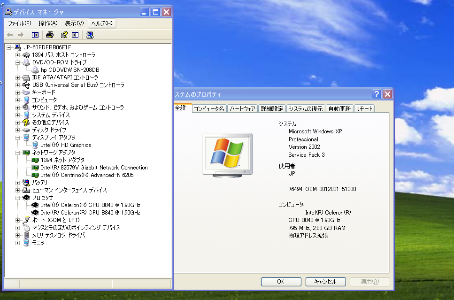Select the コンピュータ tree label

(44, 100)
